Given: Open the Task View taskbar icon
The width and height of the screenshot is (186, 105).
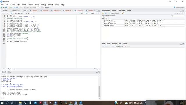Looking at the screenshot, I should click(12, 103).
